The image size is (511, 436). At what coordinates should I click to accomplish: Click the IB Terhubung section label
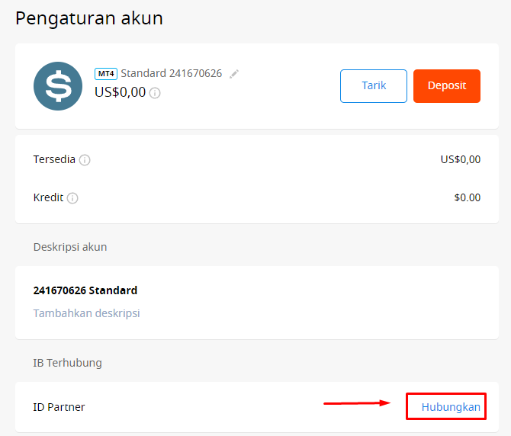coord(67,363)
